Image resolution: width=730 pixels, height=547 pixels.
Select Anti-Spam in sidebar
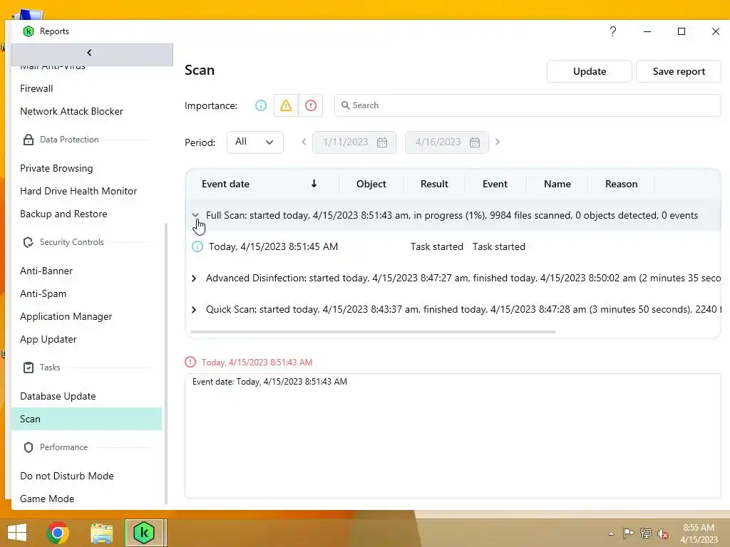click(43, 293)
